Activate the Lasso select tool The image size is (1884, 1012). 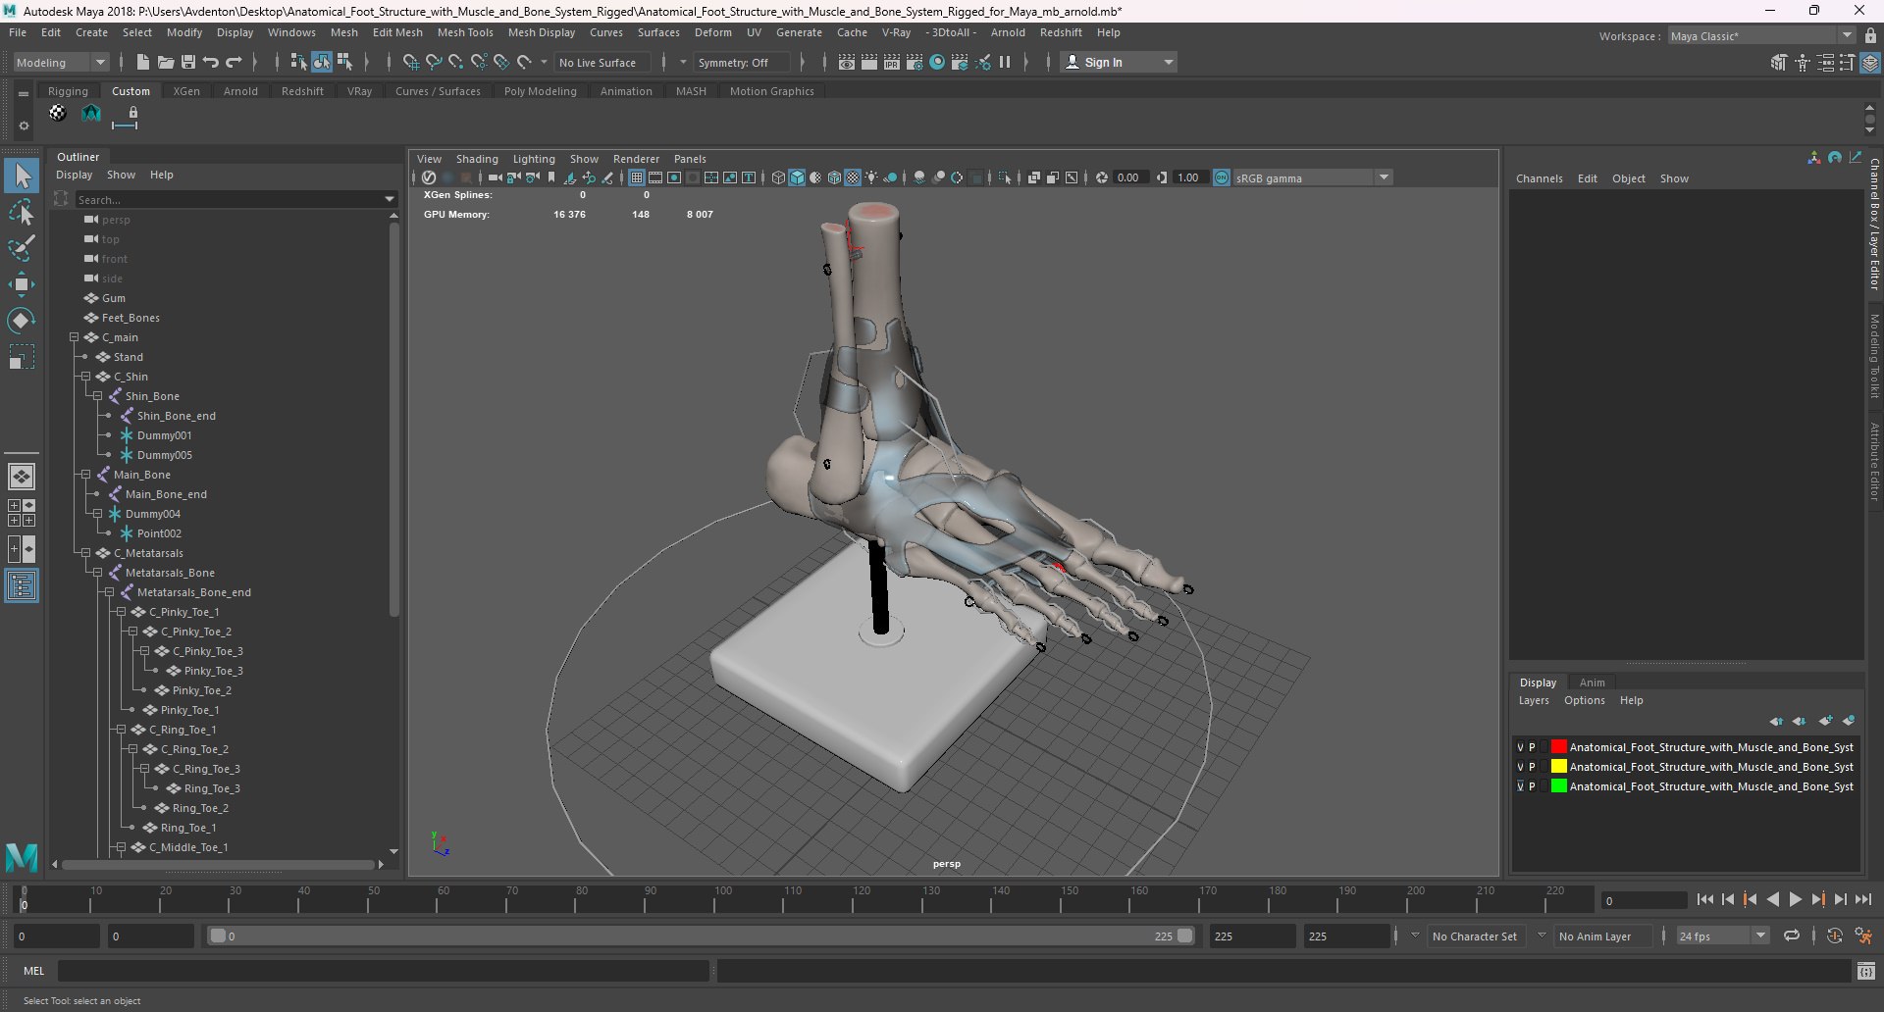pyautogui.click(x=22, y=212)
